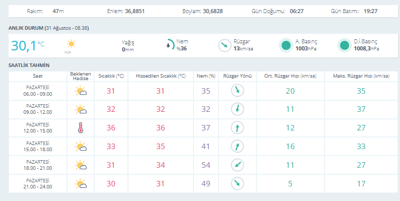
Task: Click the 'PAZARTESİ 21.00 - 24.00' time cell
Action: [x=38, y=184]
